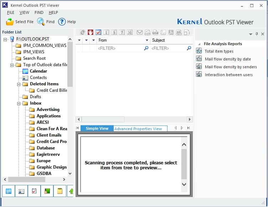Image resolution: width=268 pixels, height=207 pixels.
Task: Open Mail flow density by senders report
Action: pos(226,67)
